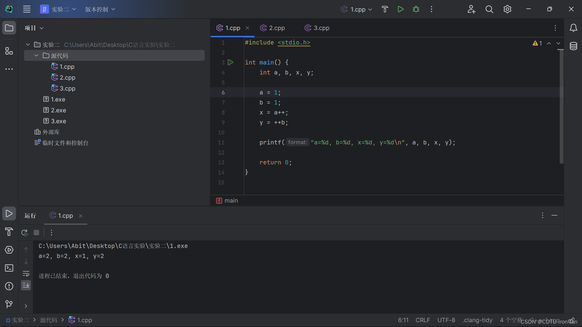Open the Problems tool window icon
The width and height of the screenshot is (582, 327).
(x=9, y=286)
